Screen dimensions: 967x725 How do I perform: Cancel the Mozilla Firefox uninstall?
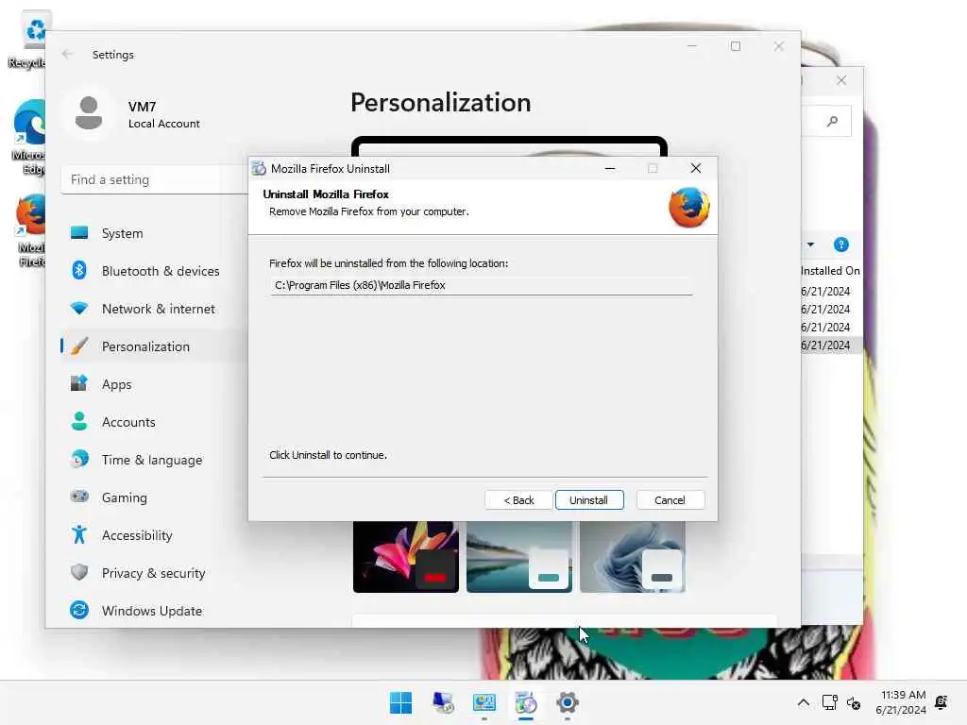pyautogui.click(x=670, y=500)
